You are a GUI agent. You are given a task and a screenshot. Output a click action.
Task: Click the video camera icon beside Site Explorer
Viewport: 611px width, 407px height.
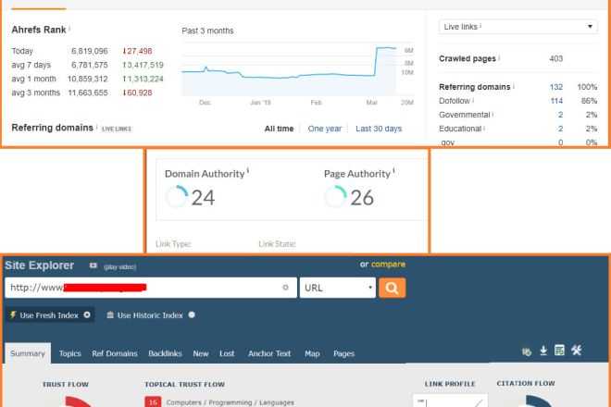tap(94, 265)
